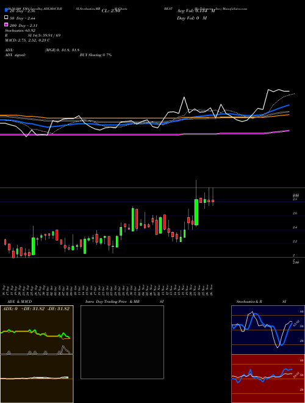Screen dimensions: 305x403
Task: Click the ADX green line chart panel
Action: point(37,330)
